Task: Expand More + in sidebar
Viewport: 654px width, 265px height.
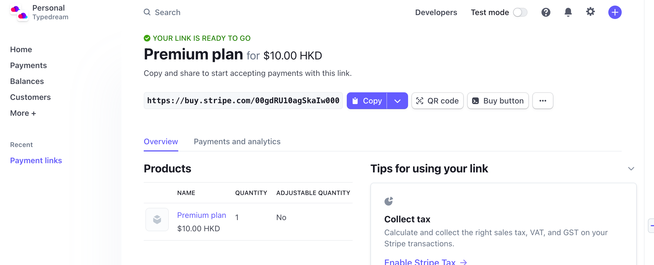Action: point(23,113)
